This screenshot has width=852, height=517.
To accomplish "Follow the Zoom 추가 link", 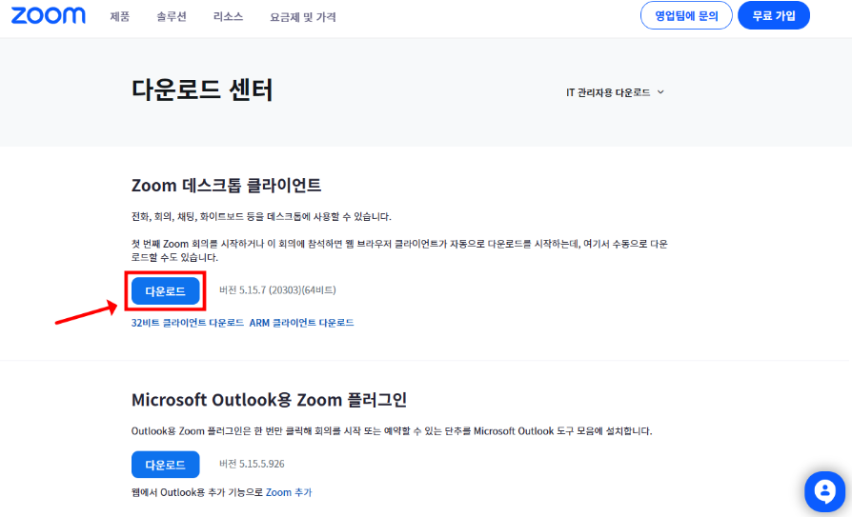I will 289,492.
